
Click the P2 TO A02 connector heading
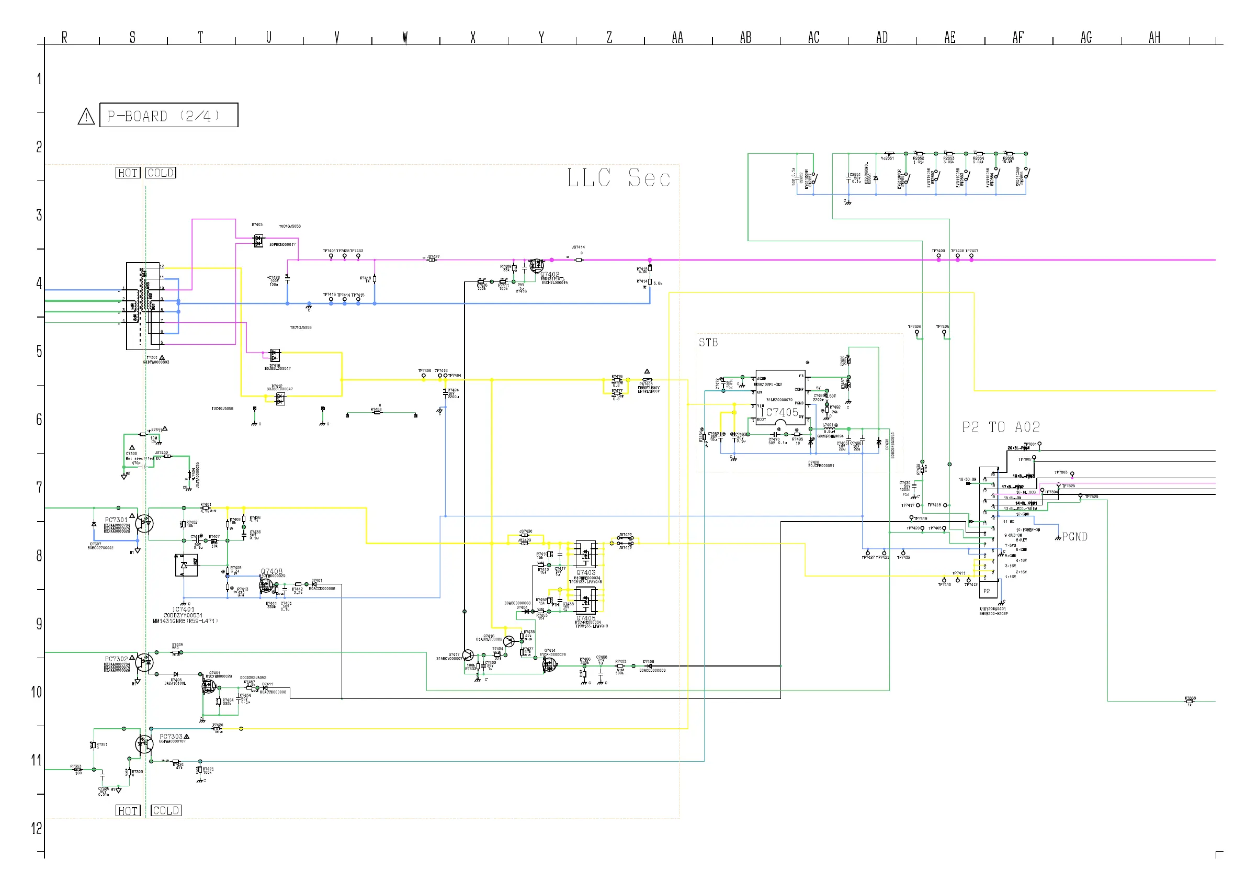pyautogui.click(x=1001, y=427)
